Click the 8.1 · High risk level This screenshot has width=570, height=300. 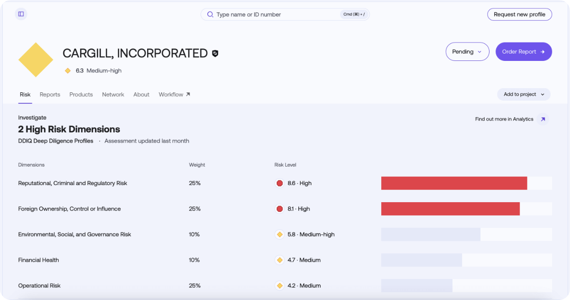click(x=298, y=209)
